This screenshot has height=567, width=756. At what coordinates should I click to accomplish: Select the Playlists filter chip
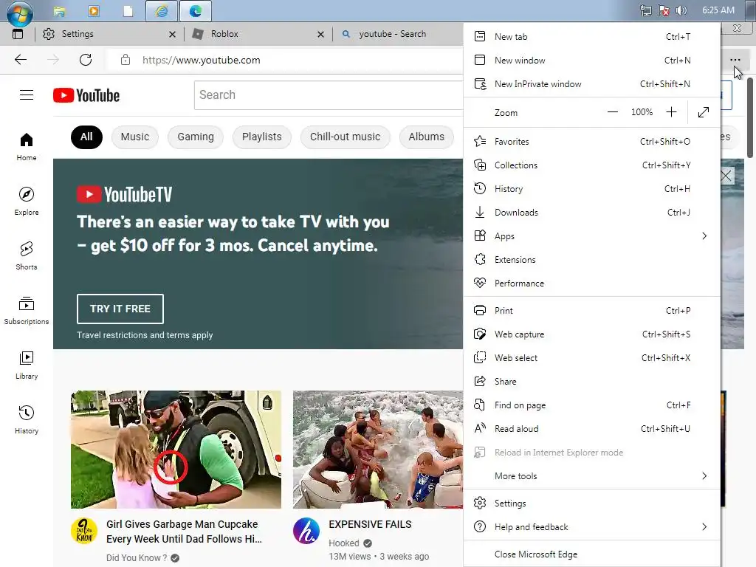click(262, 137)
